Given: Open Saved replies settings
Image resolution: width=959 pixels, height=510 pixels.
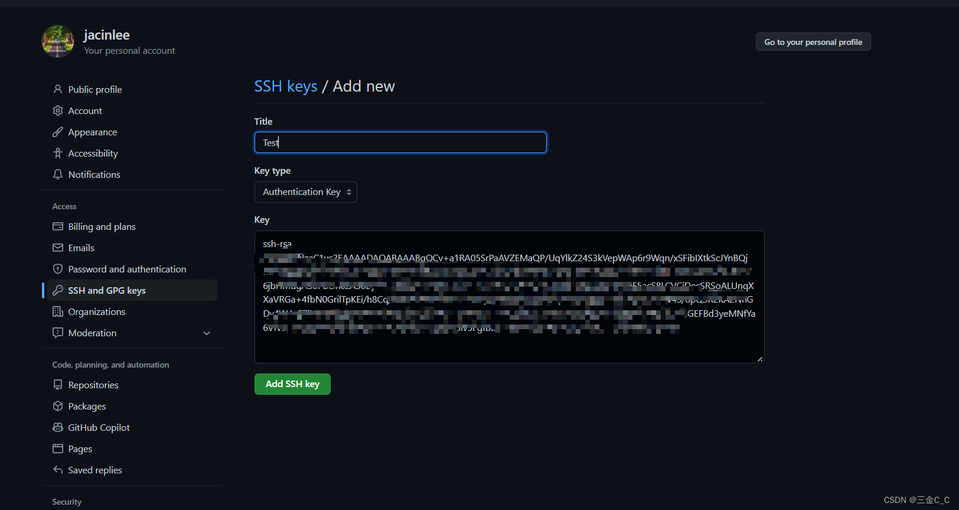Looking at the screenshot, I should (95, 470).
